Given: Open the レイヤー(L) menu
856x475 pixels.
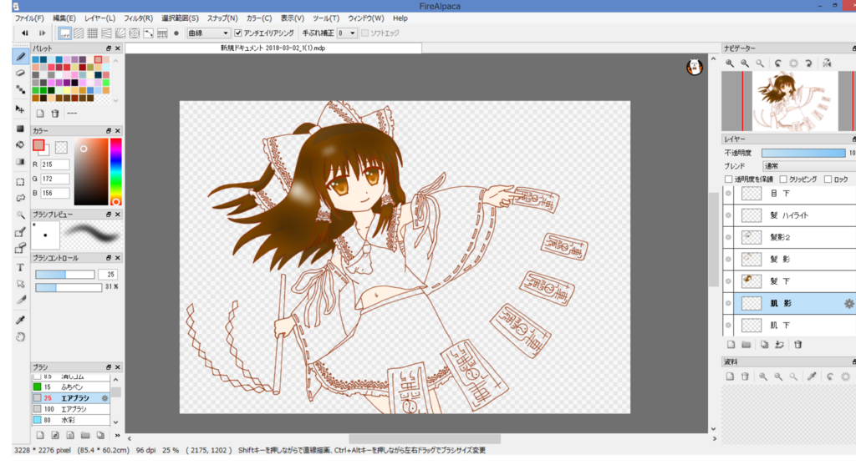Looking at the screenshot, I should click(99, 18).
